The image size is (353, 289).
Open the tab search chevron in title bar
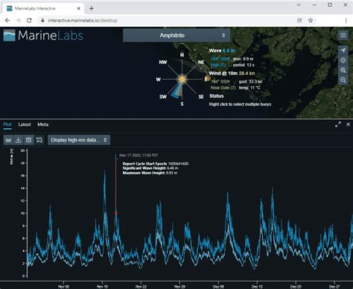coord(299,4)
